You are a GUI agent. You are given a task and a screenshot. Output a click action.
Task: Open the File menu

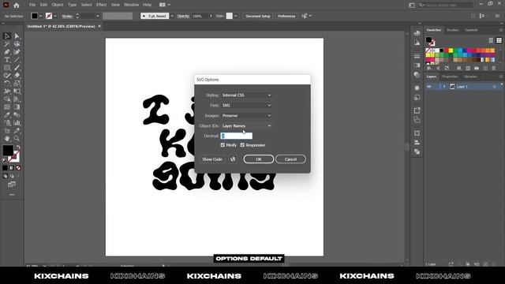coord(32,5)
